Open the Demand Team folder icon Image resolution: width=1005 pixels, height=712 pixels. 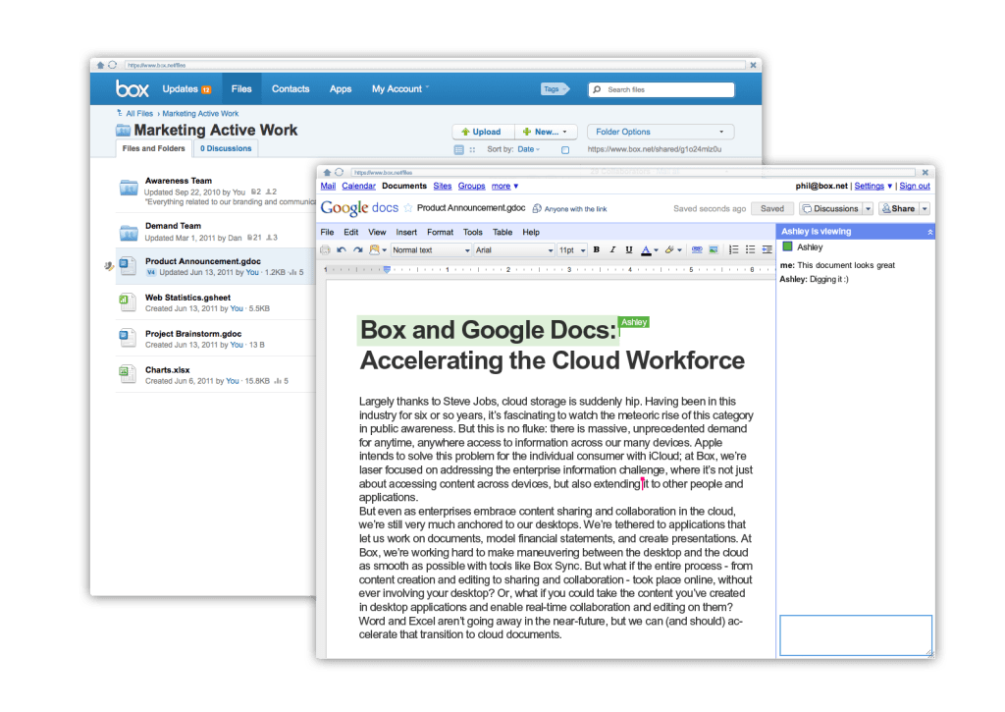point(129,232)
